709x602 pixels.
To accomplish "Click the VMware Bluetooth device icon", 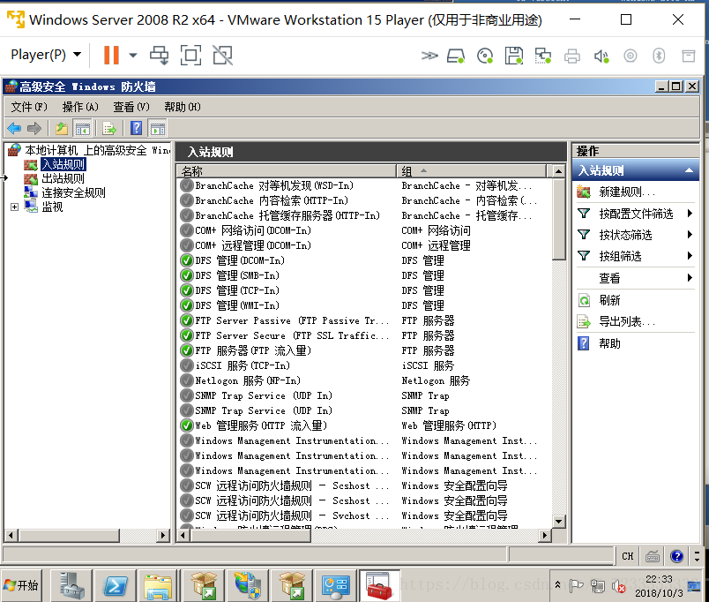I will click(659, 56).
